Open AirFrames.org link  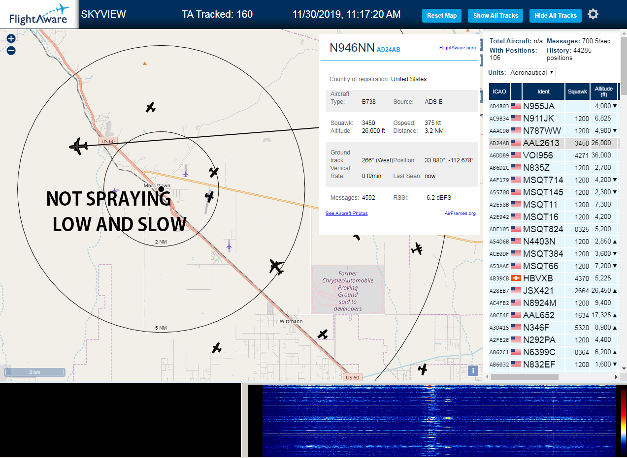pyautogui.click(x=460, y=214)
